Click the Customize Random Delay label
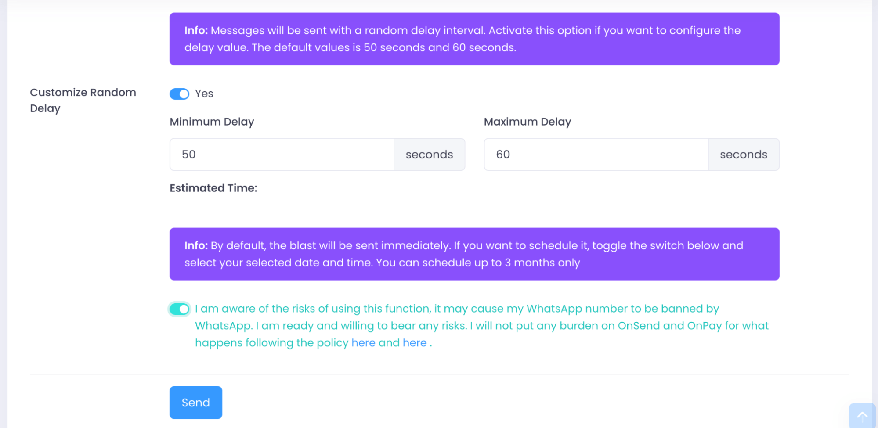This screenshot has height=428, width=878. tap(83, 100)
